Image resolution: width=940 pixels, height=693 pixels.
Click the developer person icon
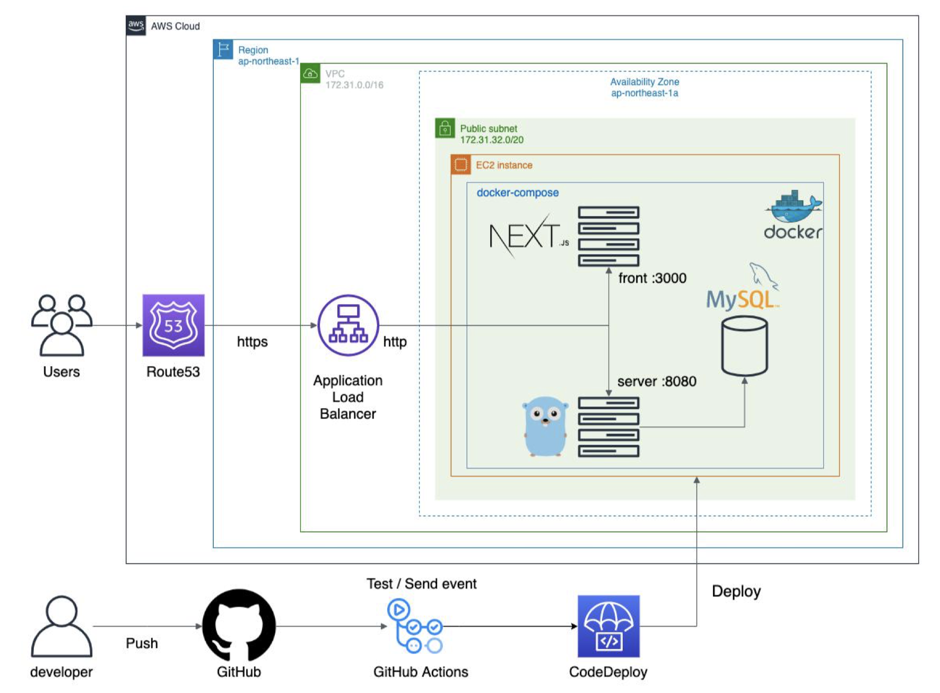click(62, 626)
